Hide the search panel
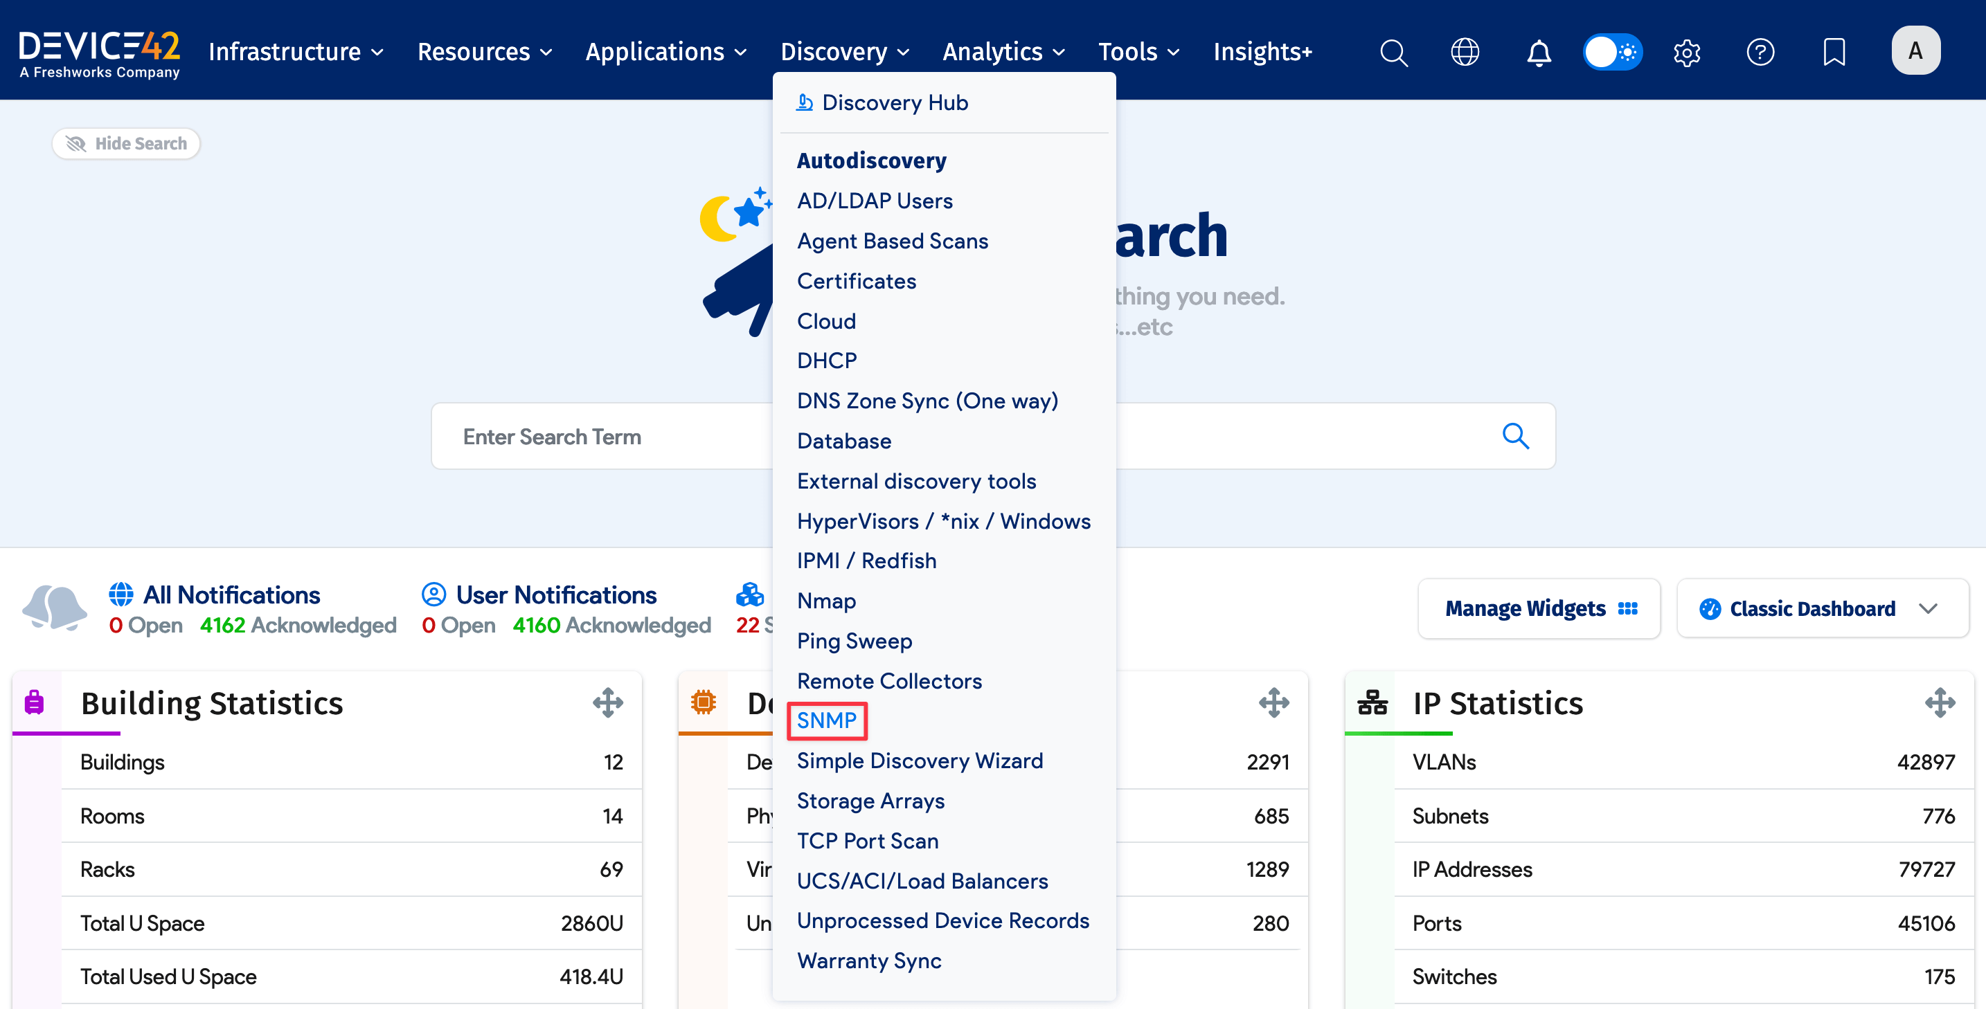 coord(127,144)
